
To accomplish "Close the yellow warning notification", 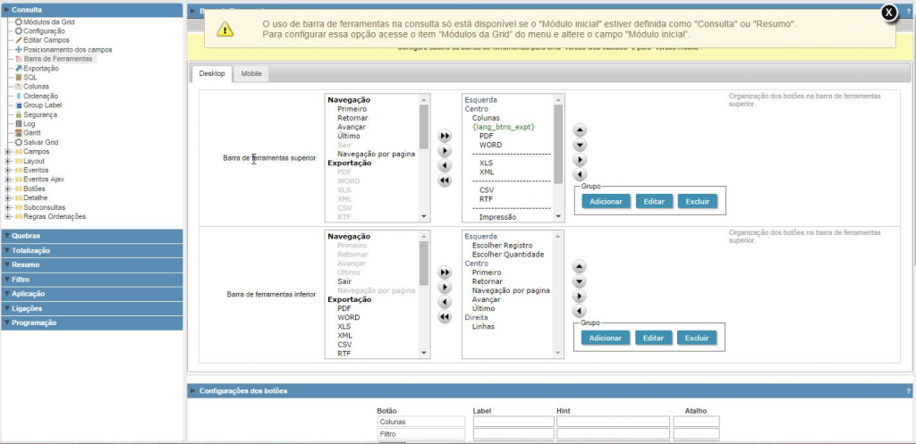I will point(887,13).
